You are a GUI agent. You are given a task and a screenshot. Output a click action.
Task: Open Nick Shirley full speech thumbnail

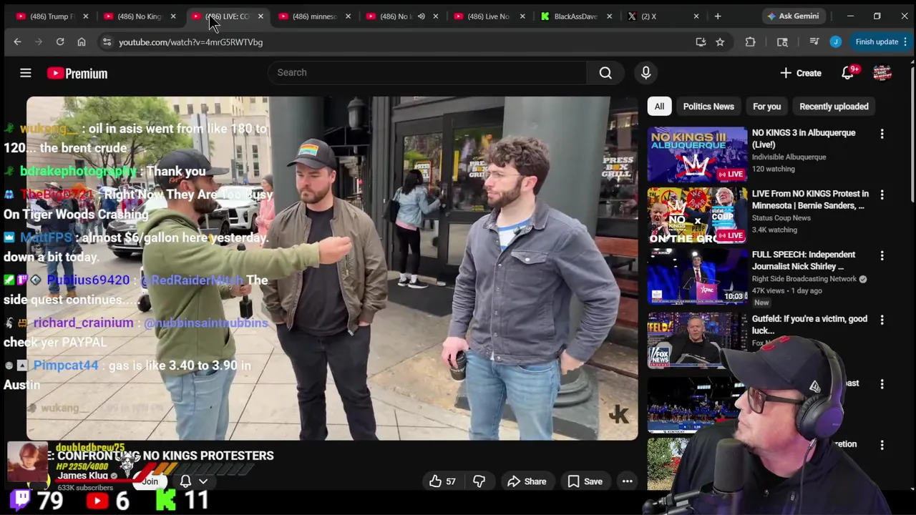click(x=697, y=276)
